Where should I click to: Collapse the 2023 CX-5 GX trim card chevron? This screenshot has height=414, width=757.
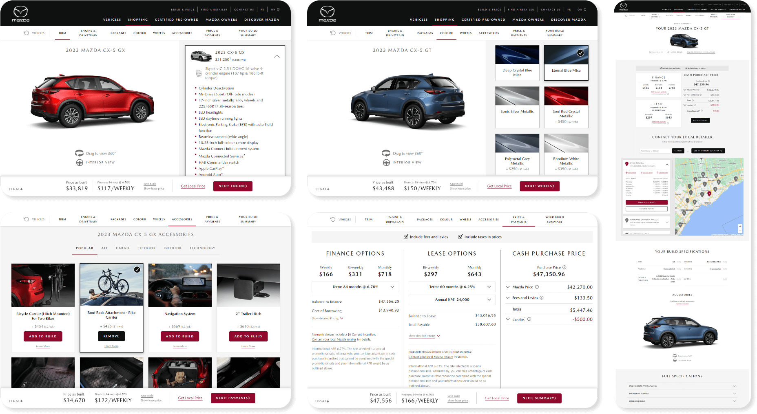(x=277, y=56)
